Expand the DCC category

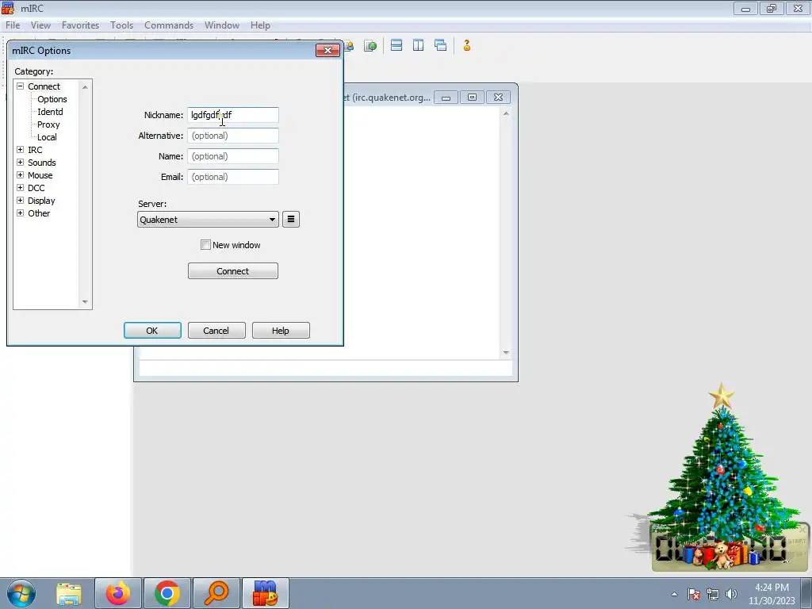[20, 187]
